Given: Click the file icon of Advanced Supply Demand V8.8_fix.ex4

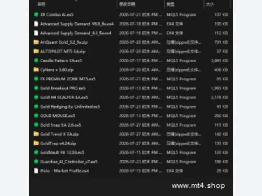Looking at the screenshot, I should pyautogui.click(x=36, y=24).
